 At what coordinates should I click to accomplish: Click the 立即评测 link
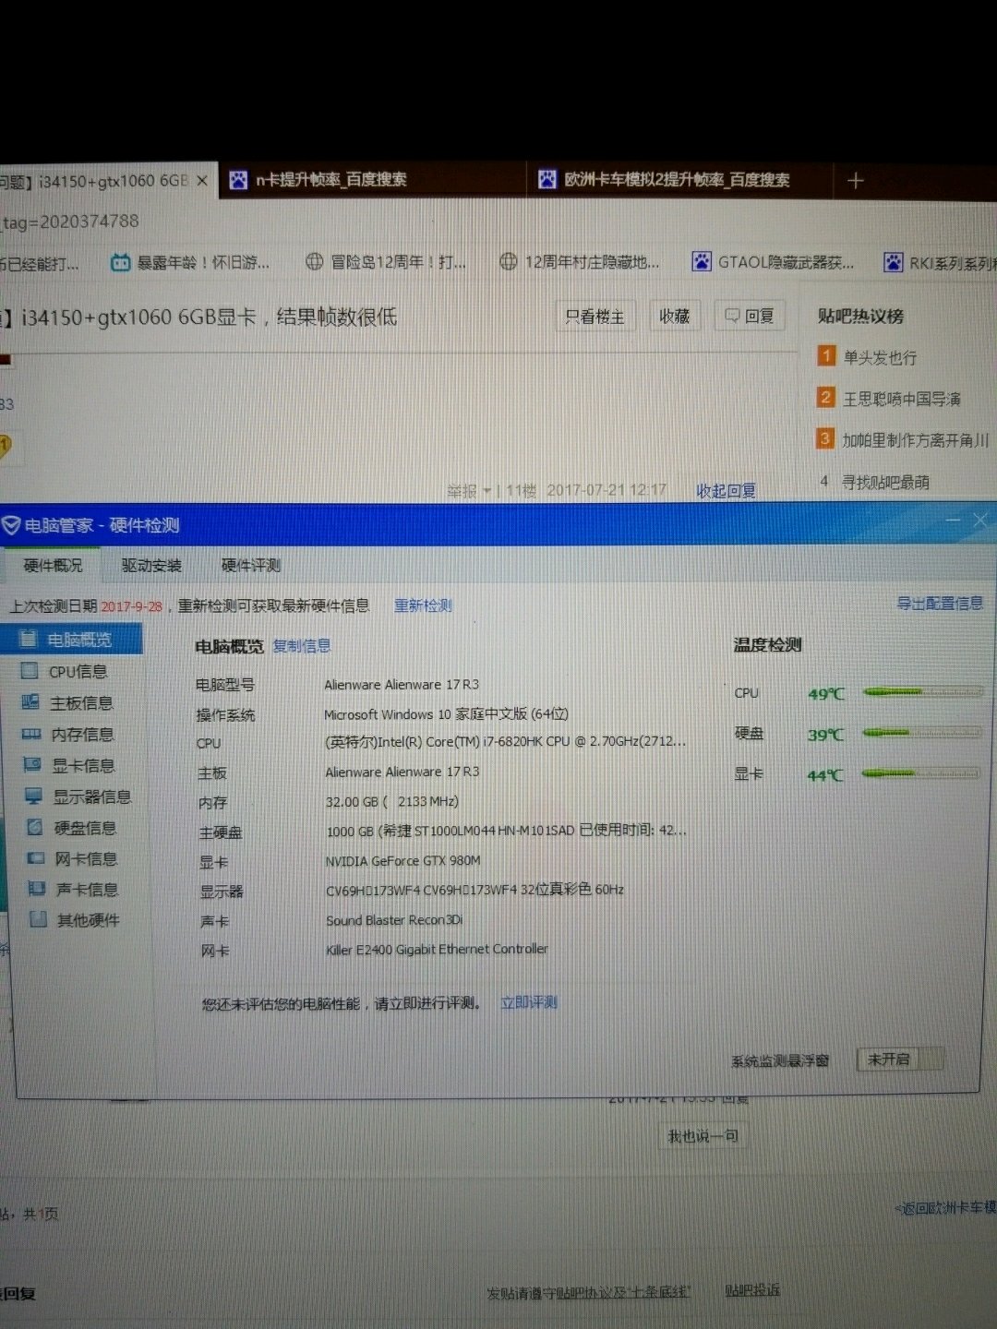(x=529, y=1002)
